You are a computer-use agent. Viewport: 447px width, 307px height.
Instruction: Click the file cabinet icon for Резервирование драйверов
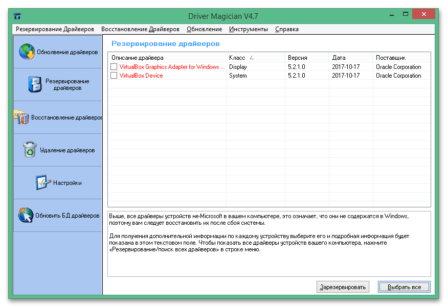point(35,85)
